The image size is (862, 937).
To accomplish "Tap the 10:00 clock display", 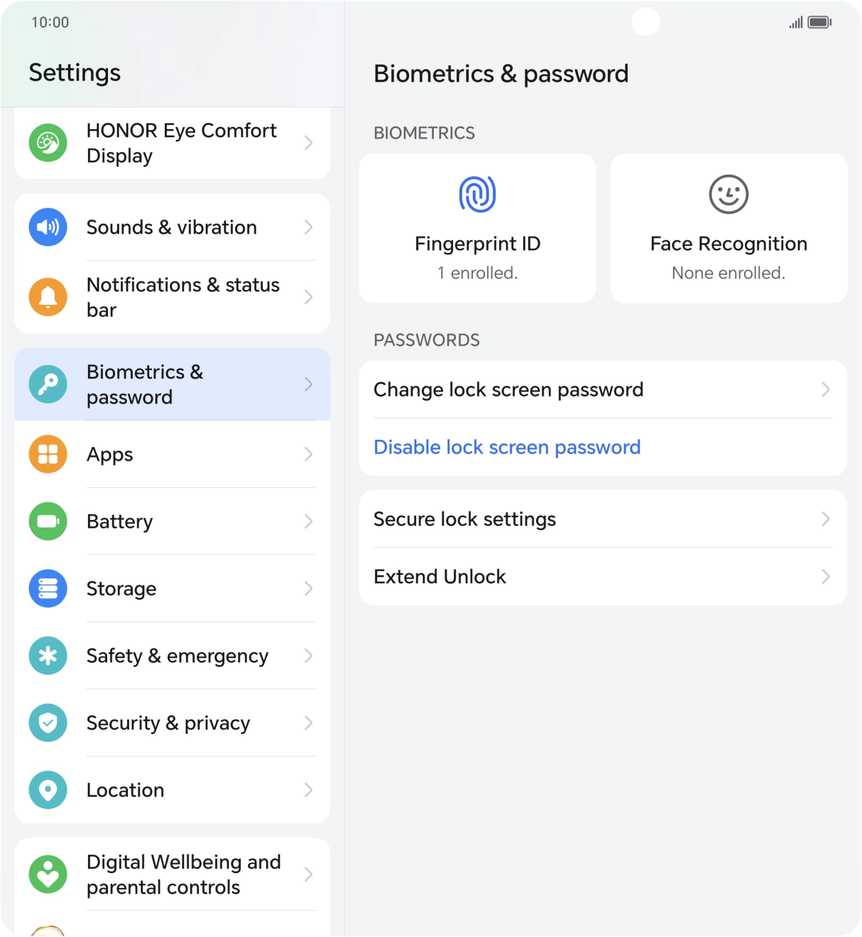I will 49,22.
